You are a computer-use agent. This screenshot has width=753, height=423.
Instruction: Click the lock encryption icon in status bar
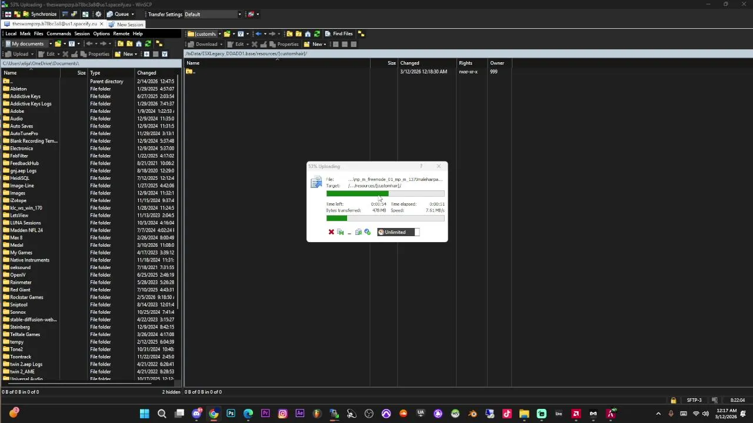click(673, 400)
